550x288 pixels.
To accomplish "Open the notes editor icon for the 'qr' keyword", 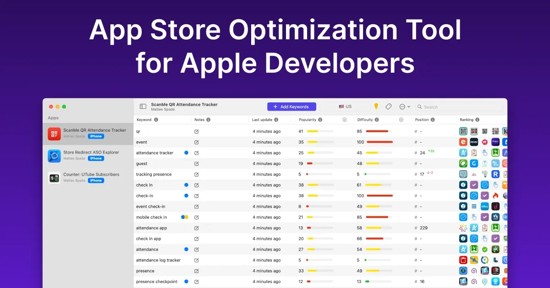I will click(x=197, y=131).
